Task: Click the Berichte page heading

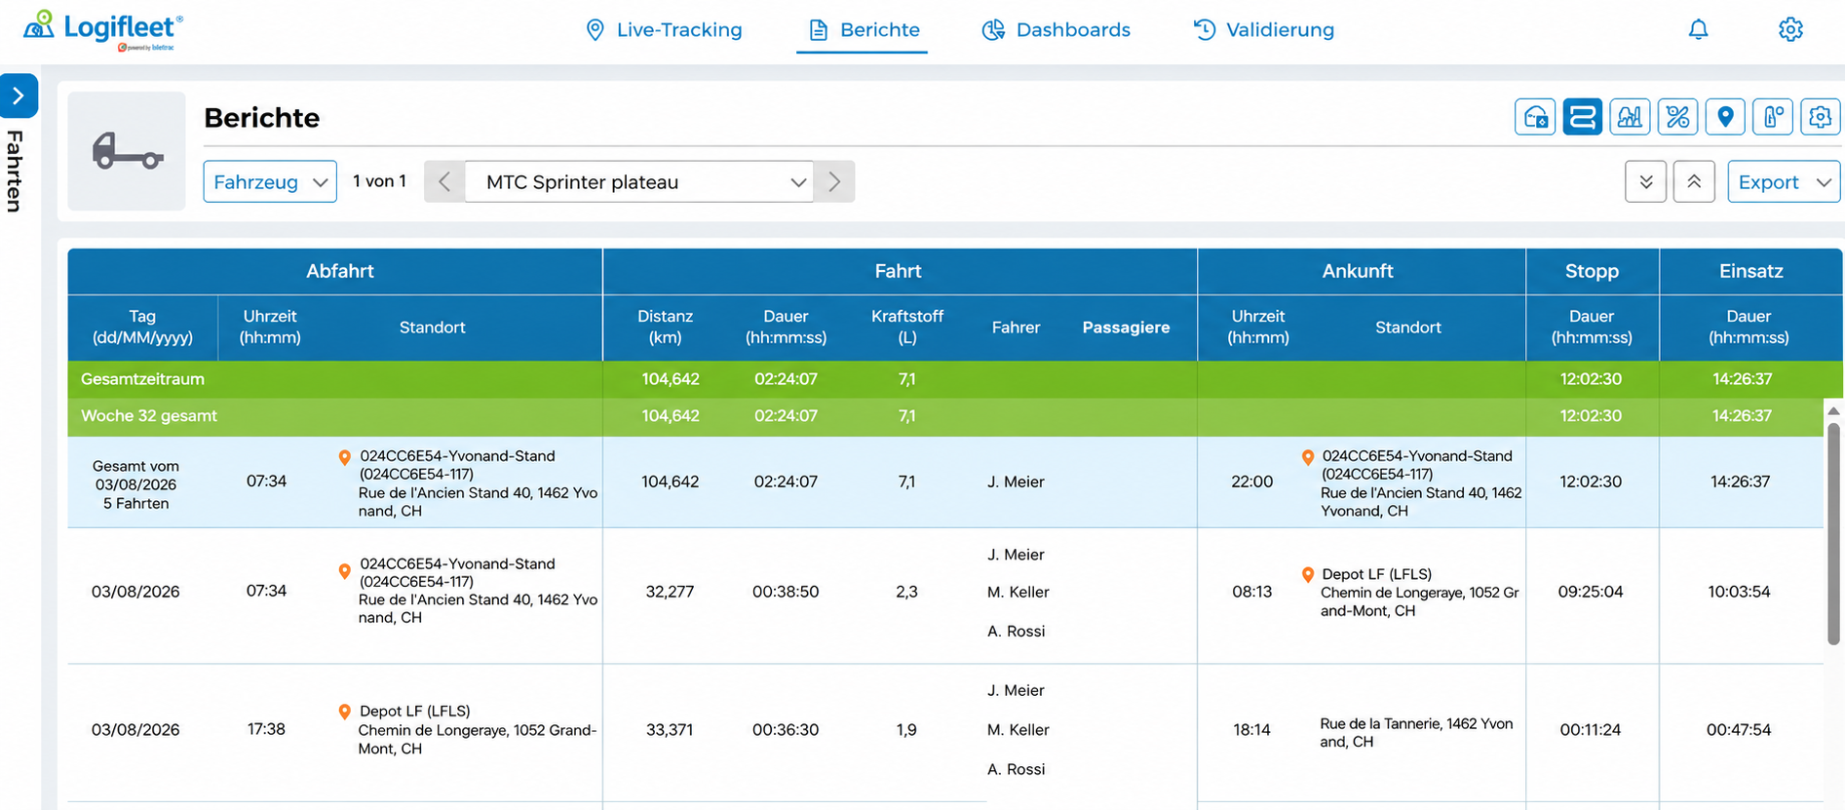Action: (261, 118)
